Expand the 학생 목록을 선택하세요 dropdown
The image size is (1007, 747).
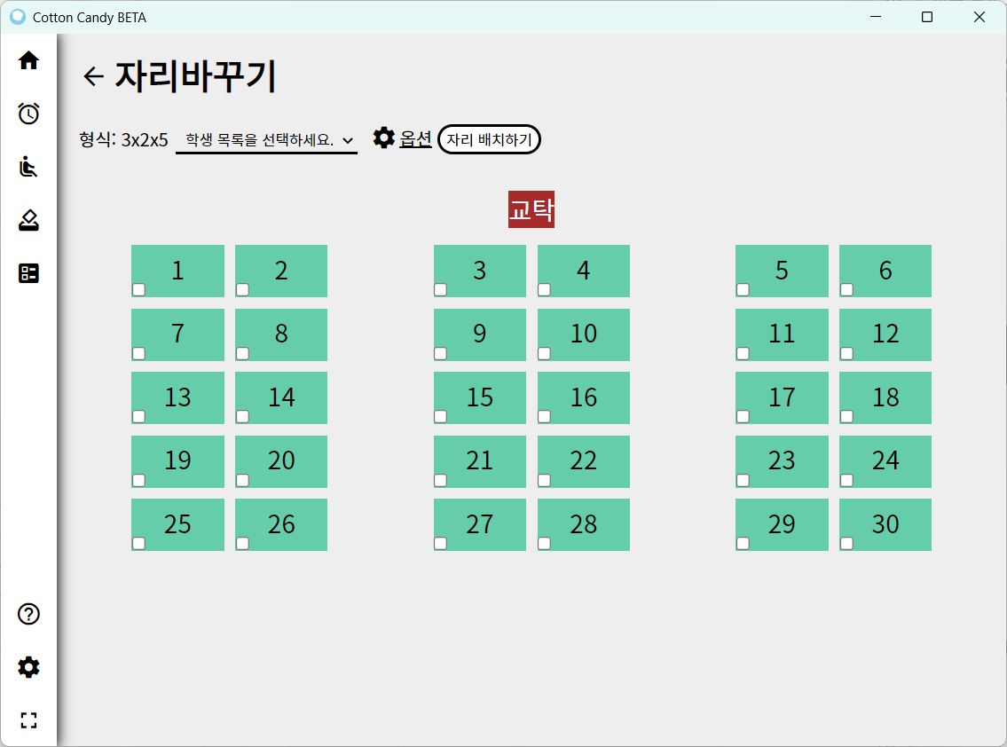tap(266, 140)
